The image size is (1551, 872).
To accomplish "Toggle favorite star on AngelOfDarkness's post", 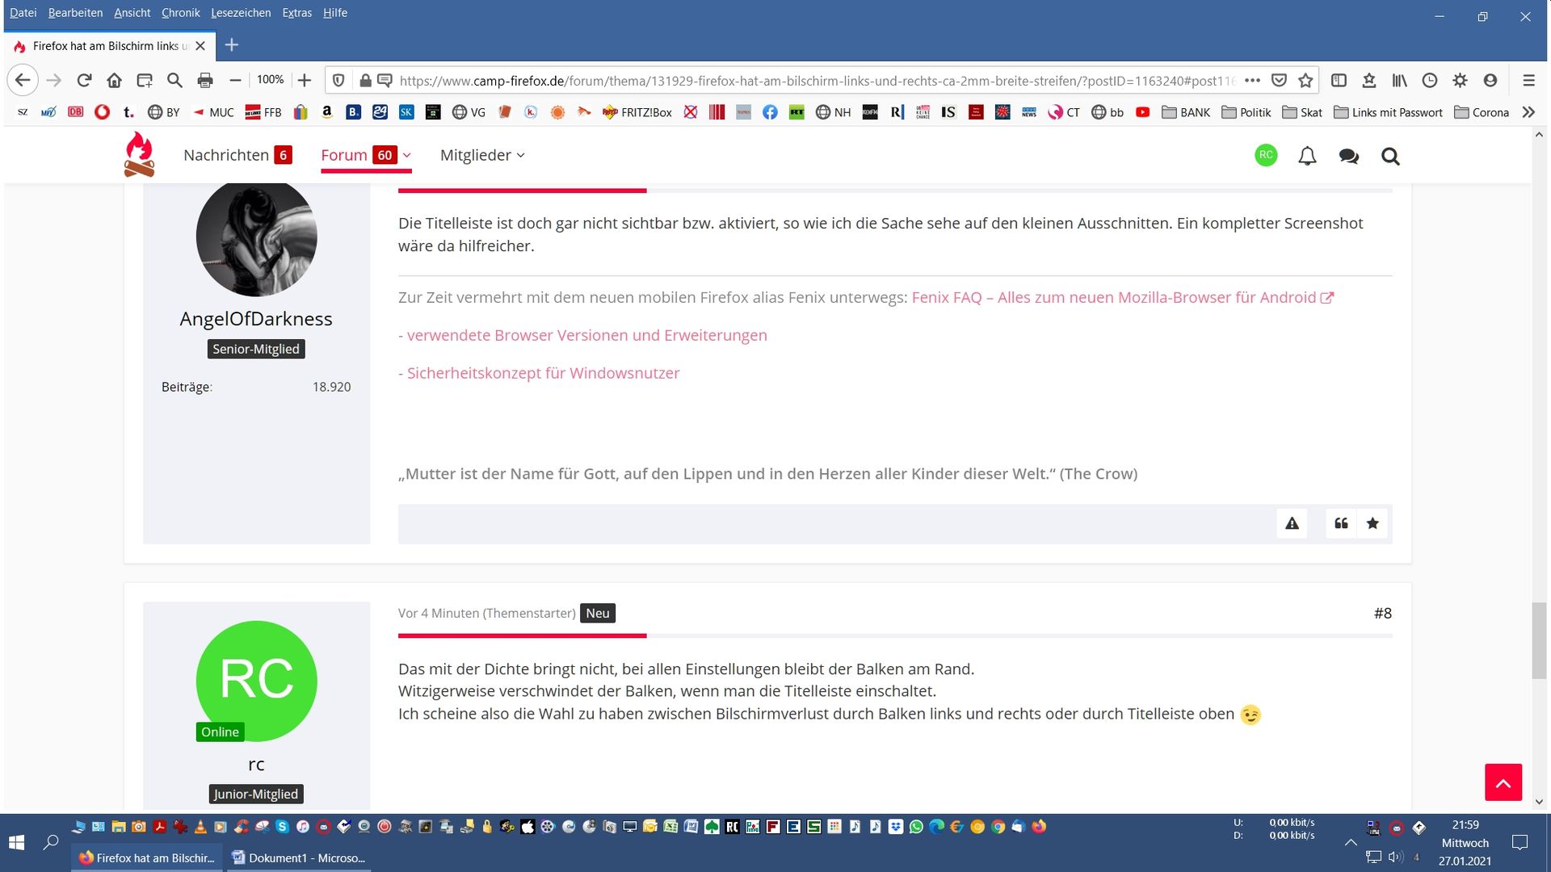I will coord(1372,523).
